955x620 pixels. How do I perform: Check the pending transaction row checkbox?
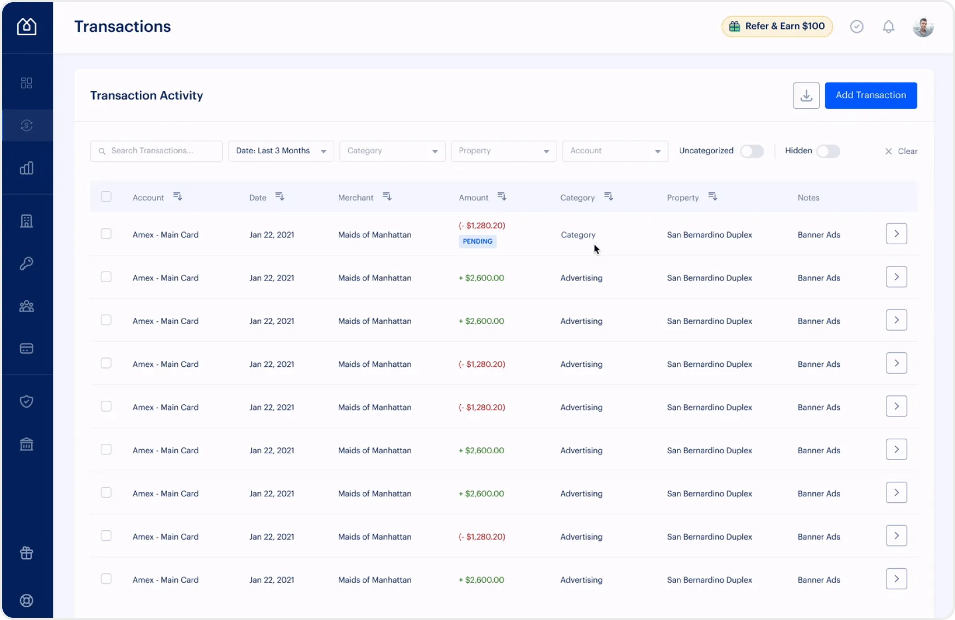(106, 234)
